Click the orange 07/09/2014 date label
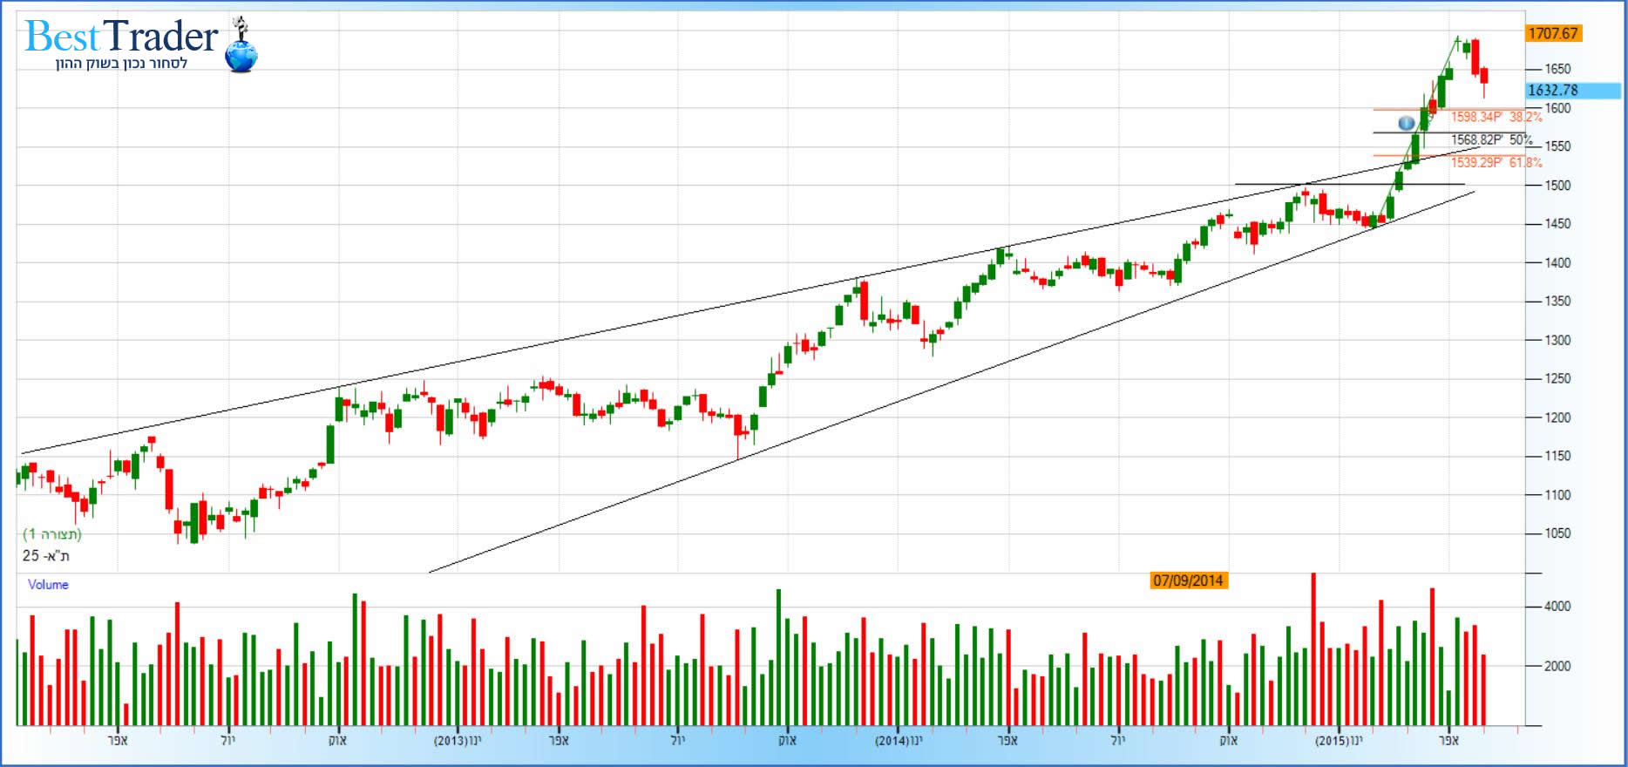Screen dimensions: 1628x767 coord(1189,580)
